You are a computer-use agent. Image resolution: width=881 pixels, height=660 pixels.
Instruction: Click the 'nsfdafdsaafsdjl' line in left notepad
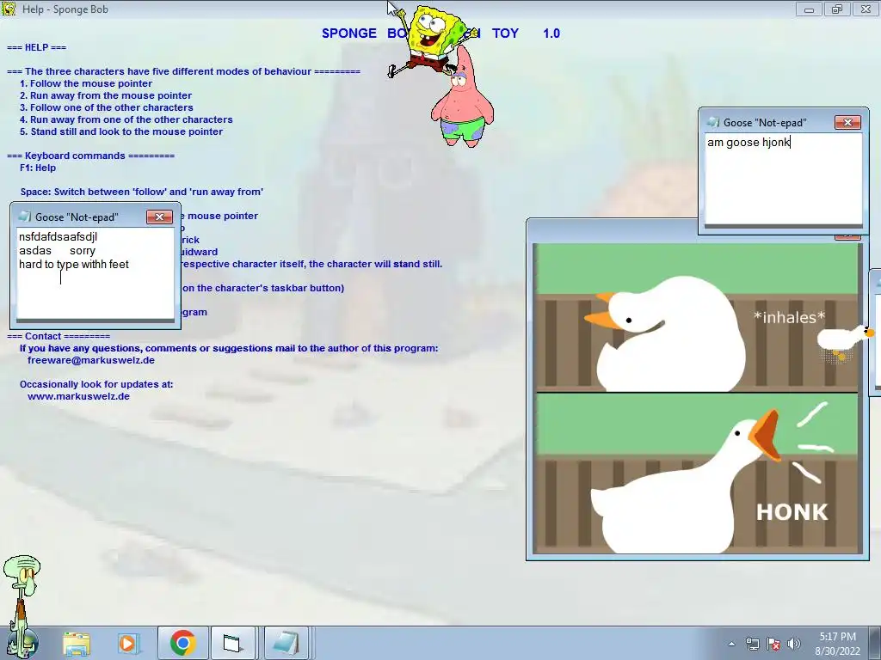[58, 237]
